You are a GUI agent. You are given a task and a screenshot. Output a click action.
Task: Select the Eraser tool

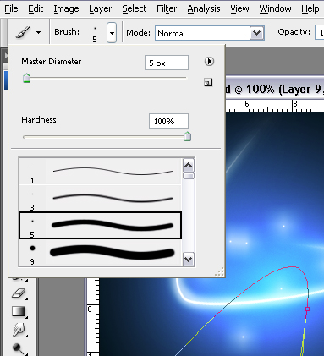point(19,293)
